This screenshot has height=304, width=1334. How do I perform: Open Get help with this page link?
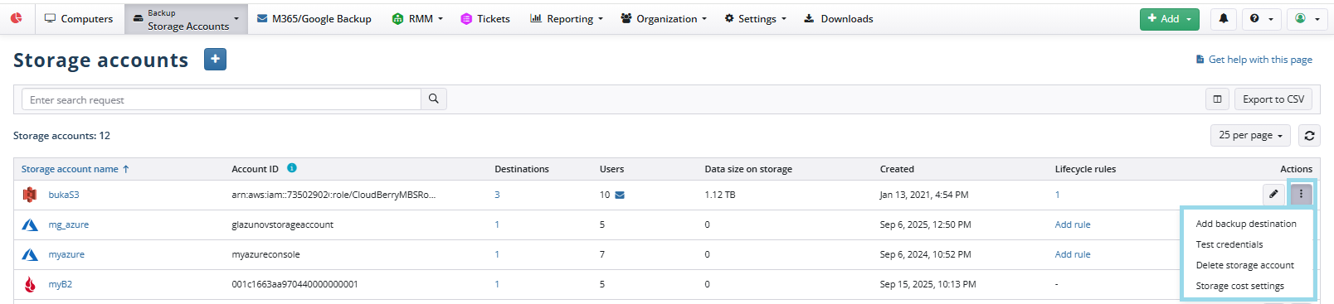[1254, 60]
